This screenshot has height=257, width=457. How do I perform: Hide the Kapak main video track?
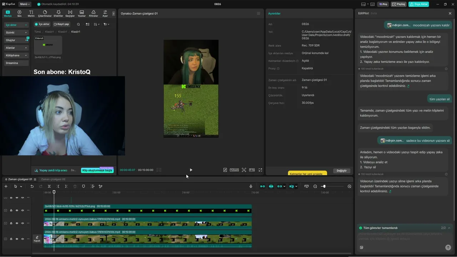click(x=17, y=239)
